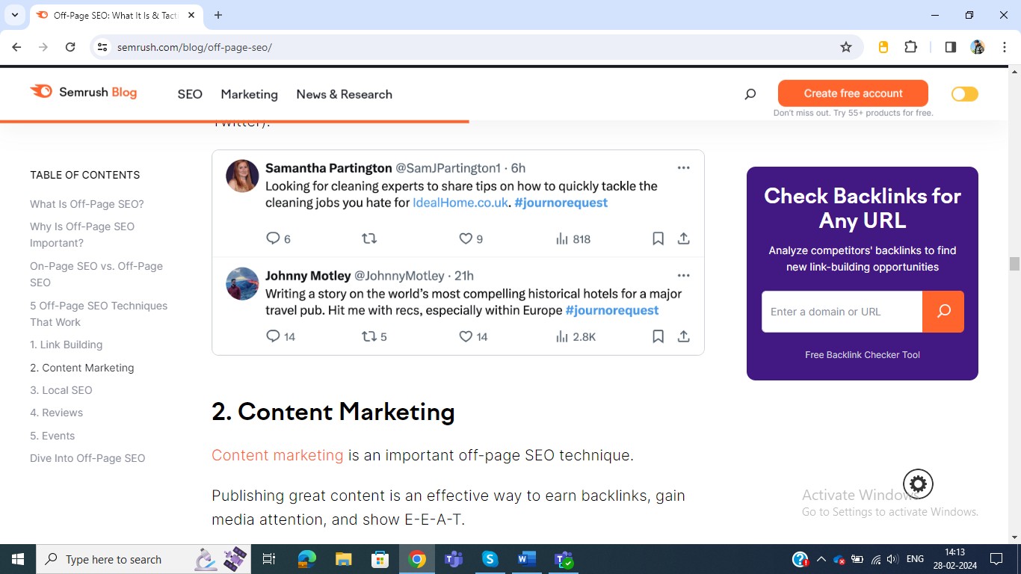This screenshot has height=574, width=1021.
Task: Show hidden system tray icons chevron
Action: 821,559
